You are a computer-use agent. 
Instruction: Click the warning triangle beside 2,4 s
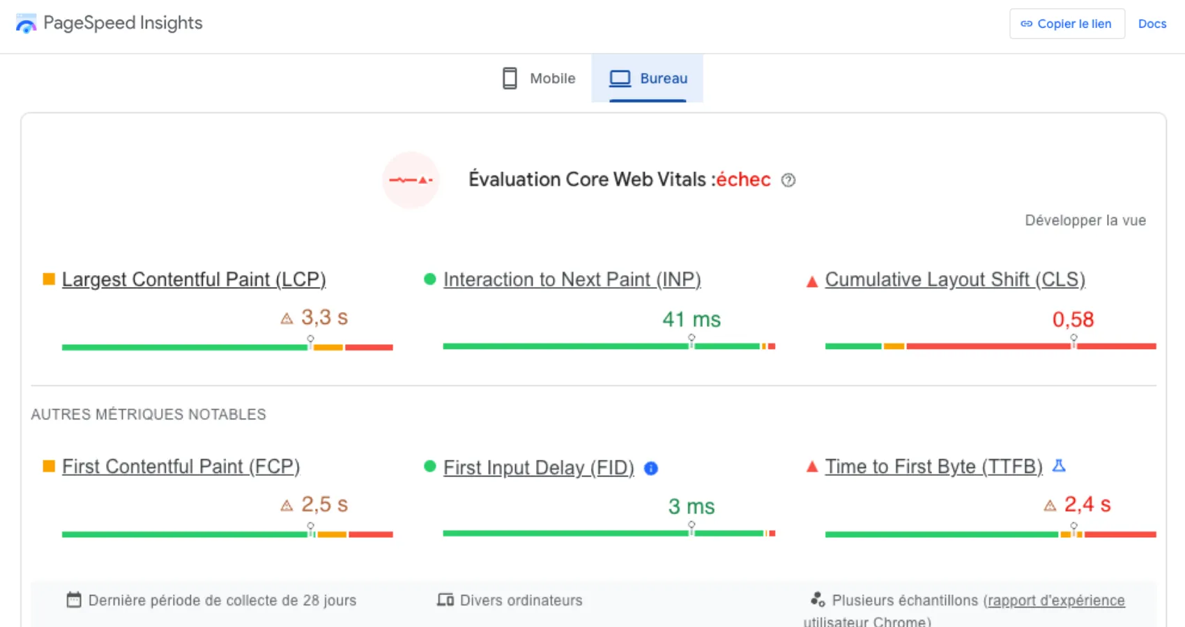pyautogui.click(x=1050, y=506)
